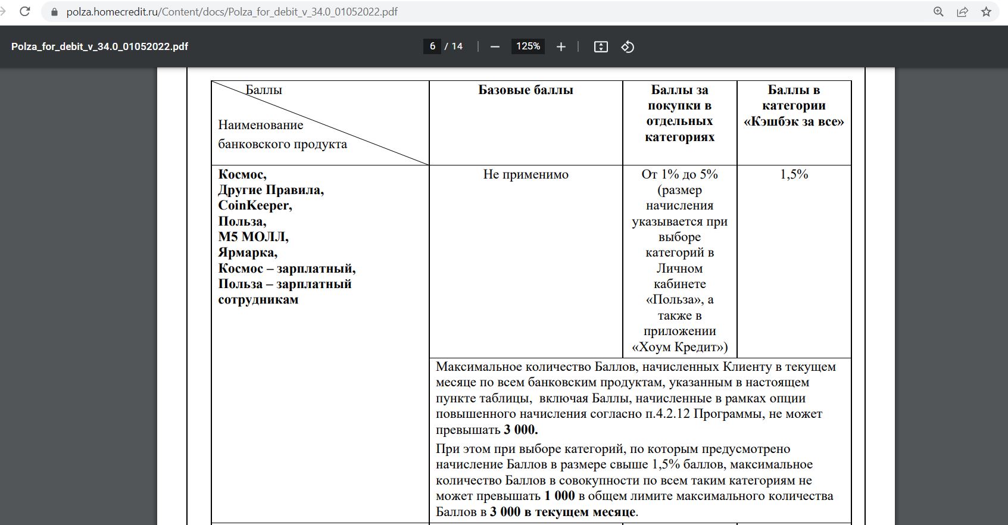Zoom in the PDF with the plus button

coord(561,46)
